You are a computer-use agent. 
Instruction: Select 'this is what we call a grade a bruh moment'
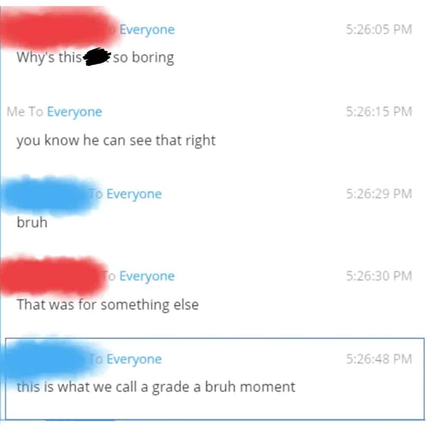156,387
